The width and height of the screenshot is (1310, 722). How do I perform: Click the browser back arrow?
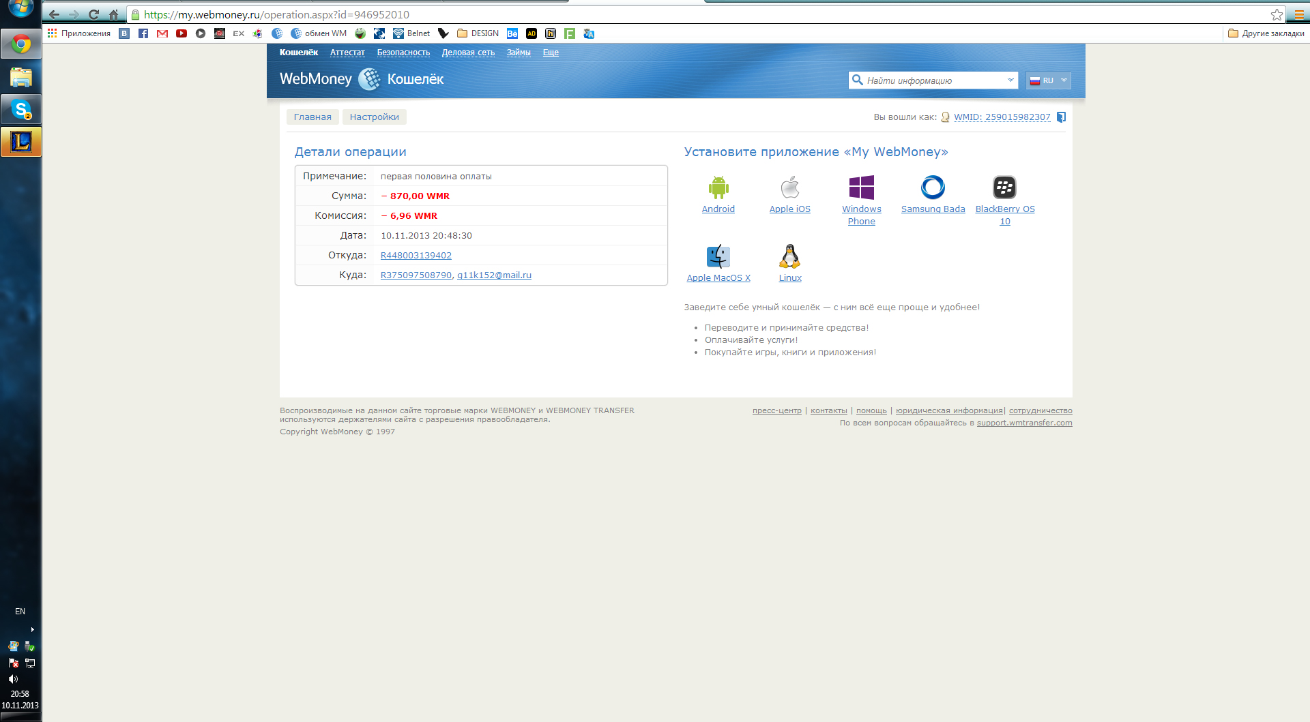pos(55,14)
